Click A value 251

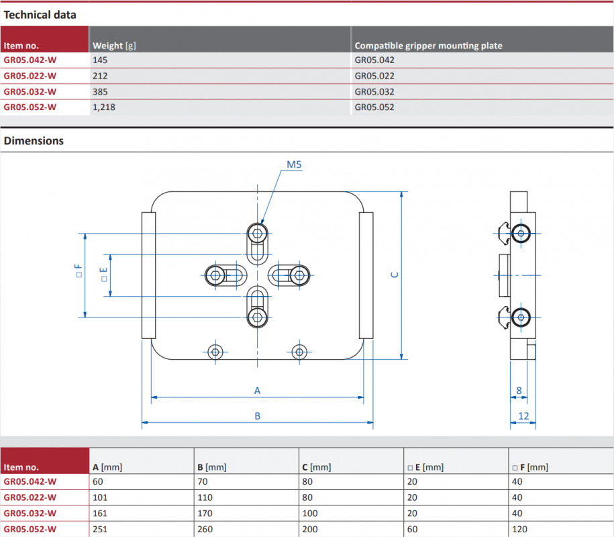(x=100, y=529)
